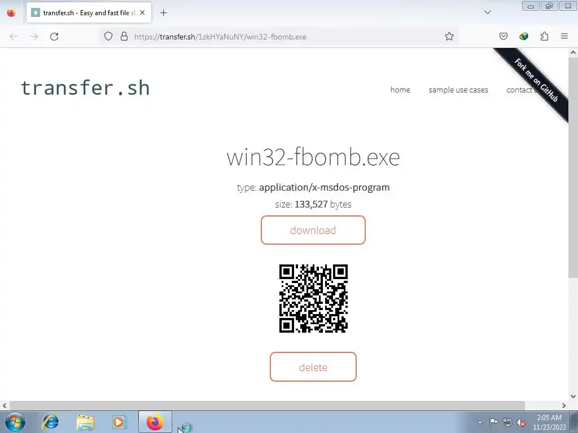Bookmark this page with the star icon
Viewport: 578px width, 433px height.
tap(449, 37)
